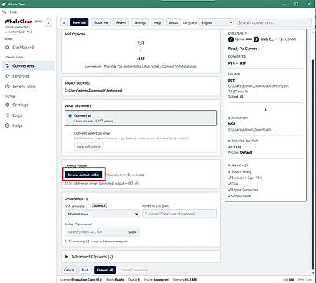Image resolution: width=316 pixels, height=283 pixels.
Task: Open the sidebar Help question icon
Action: click(8, 125)
